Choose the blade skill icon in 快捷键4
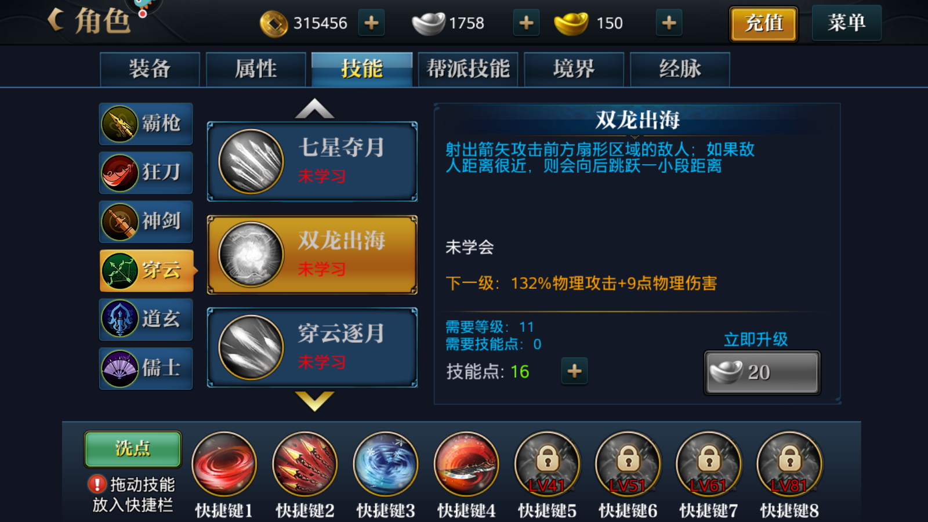Image resolution: width=928 pixels, height=522 pixels. [x=466, y=464]
